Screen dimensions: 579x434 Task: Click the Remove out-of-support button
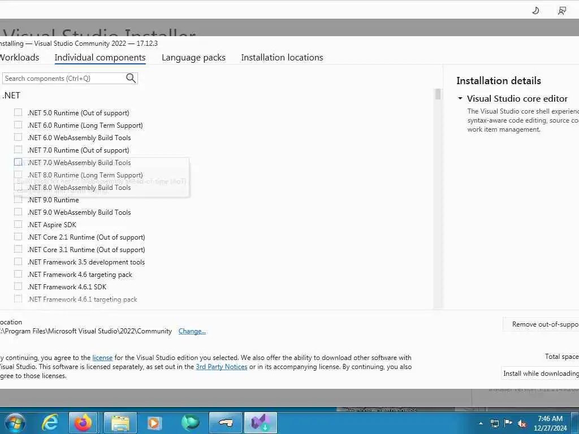click(x=541, y=324)
